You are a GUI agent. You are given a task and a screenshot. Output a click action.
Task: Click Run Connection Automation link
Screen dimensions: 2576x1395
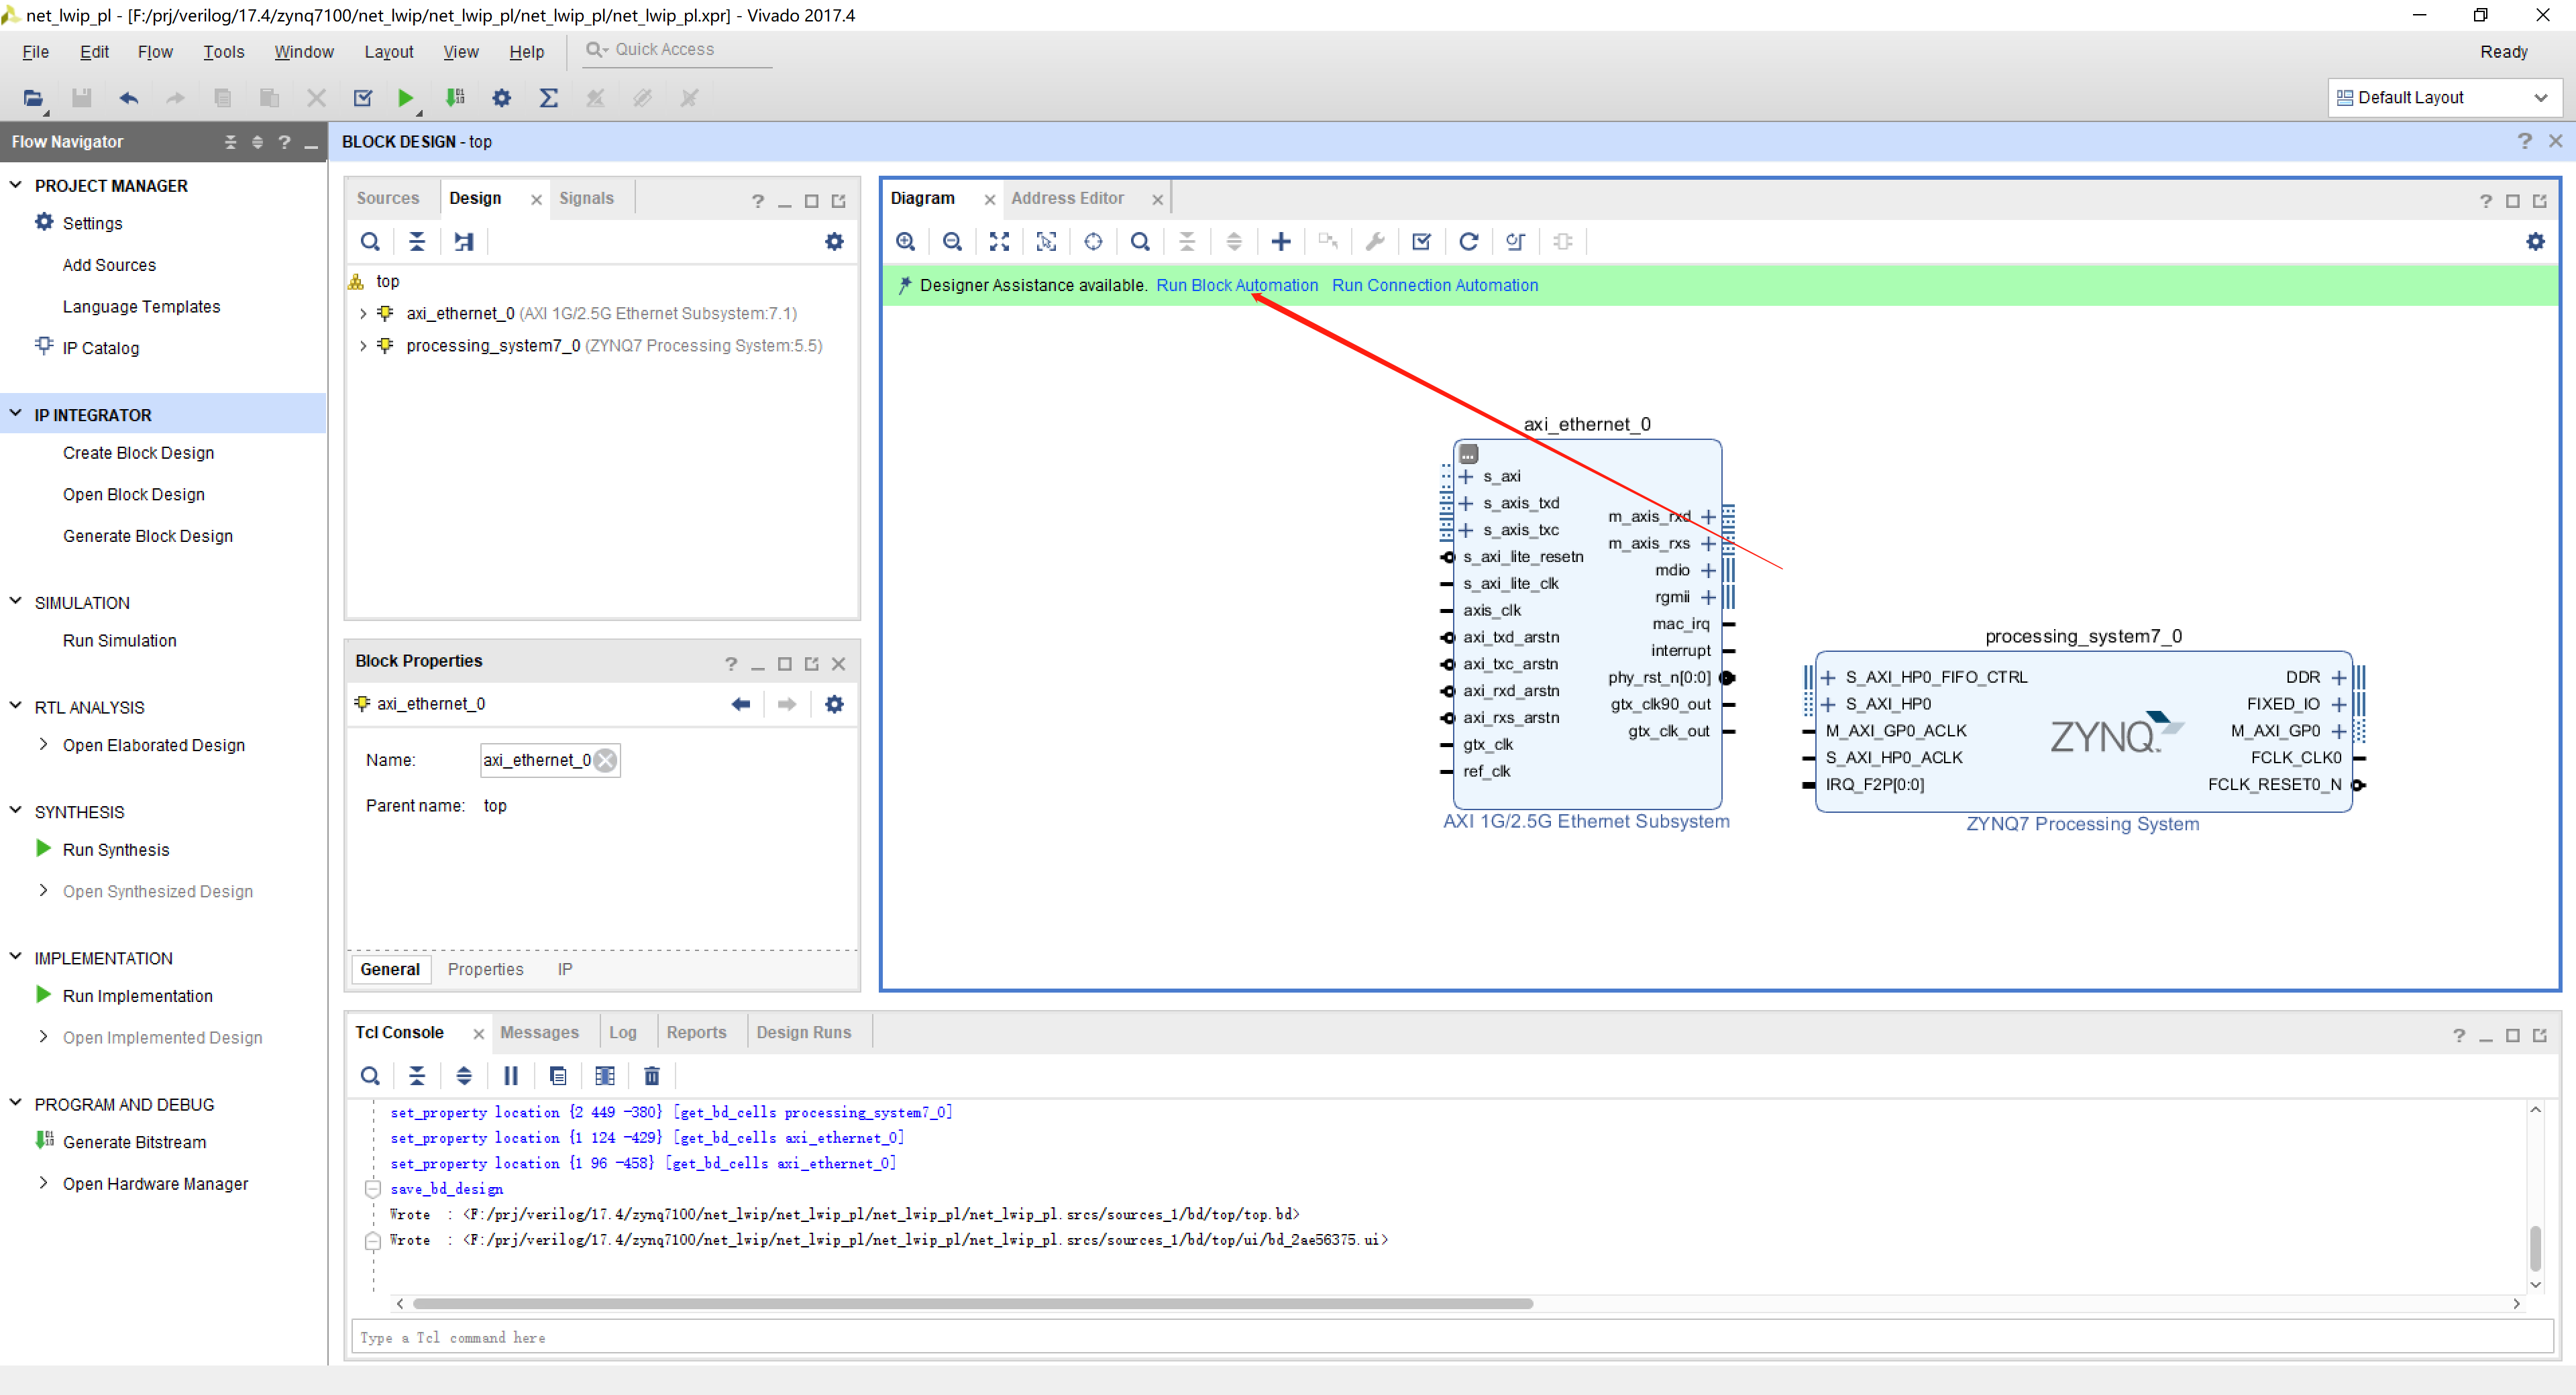pos(1435,285)
